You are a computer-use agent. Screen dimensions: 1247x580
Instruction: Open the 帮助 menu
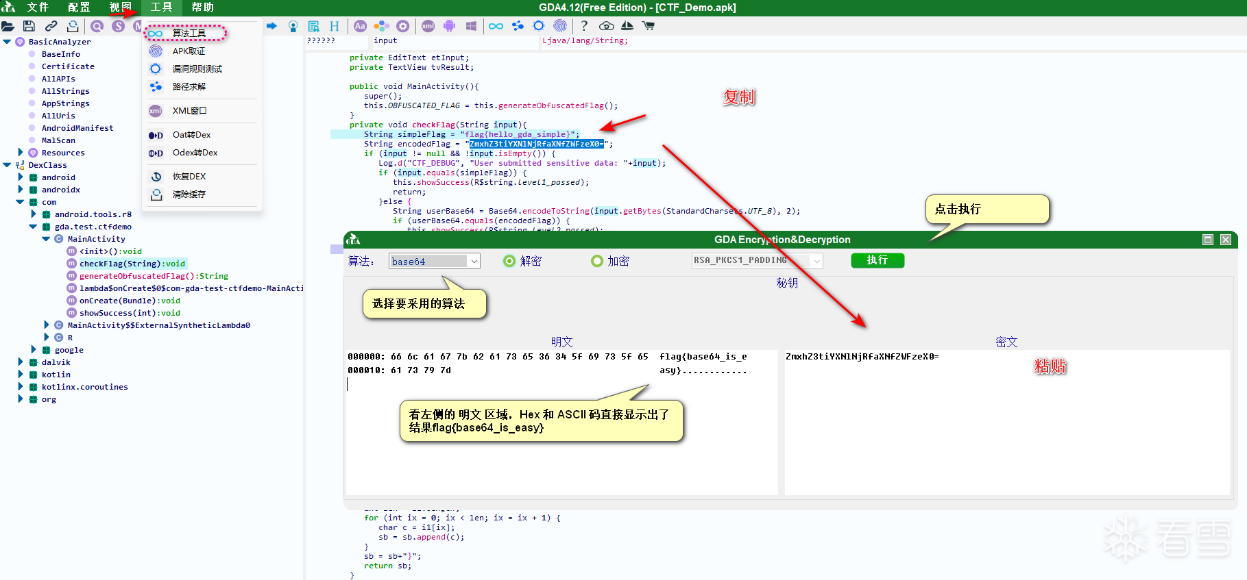[x=202, y=8]
